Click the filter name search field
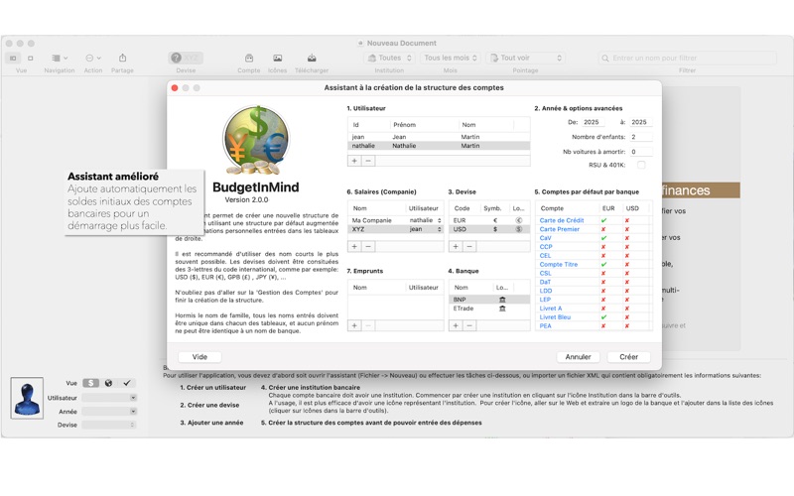The image size is (794, 496). 687,59
